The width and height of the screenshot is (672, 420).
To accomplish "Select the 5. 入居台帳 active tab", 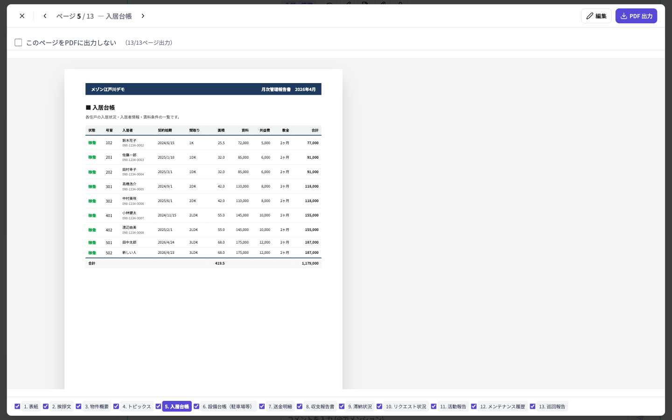I will pyautogui.click(x=177, y=406).
